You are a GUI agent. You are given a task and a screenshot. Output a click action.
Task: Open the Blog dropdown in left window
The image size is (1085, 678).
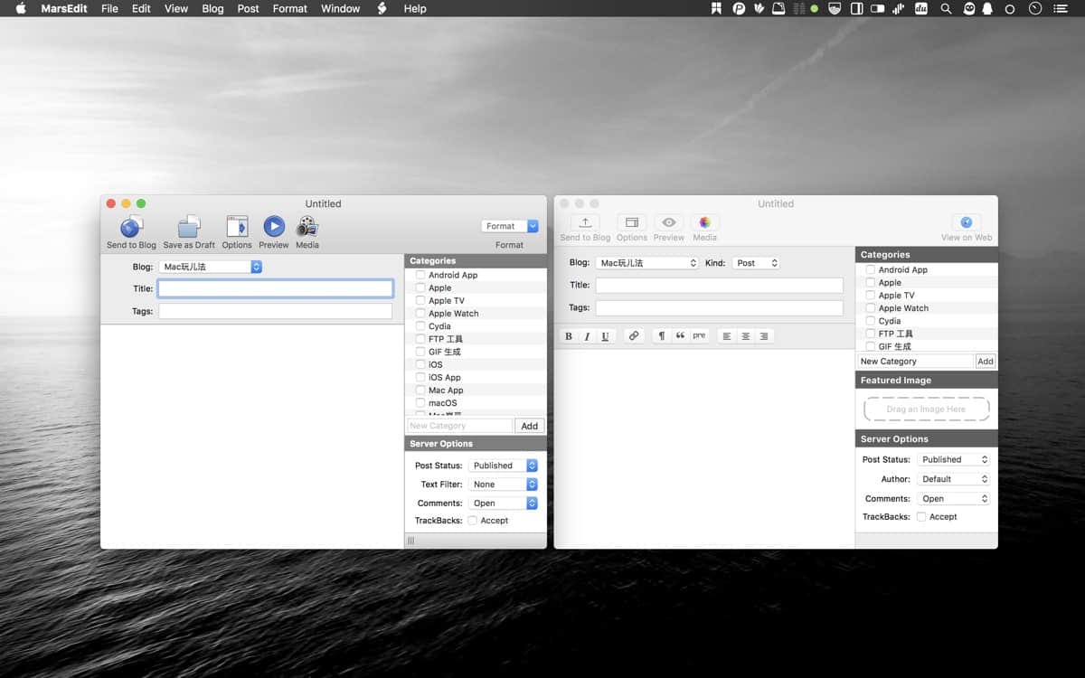[x=211, y=267]
